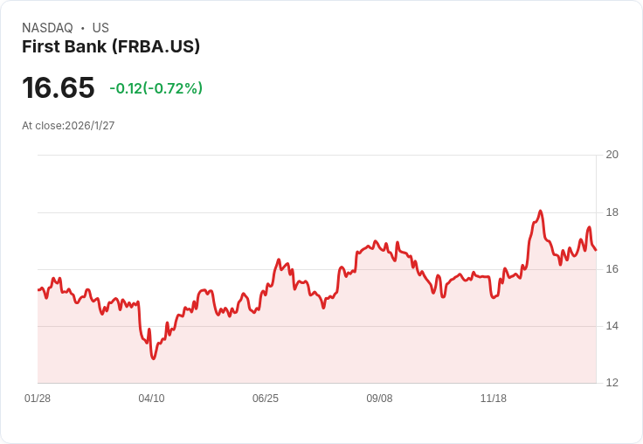Select the 09/08 date axis label

click(379, 399)
